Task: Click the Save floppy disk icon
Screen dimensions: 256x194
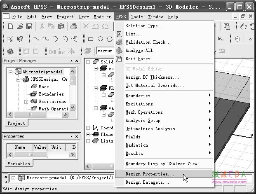Action: click(29, 26)
